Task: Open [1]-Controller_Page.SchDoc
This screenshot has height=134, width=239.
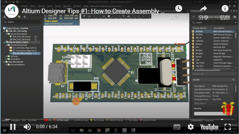Action: coord(23,48)
